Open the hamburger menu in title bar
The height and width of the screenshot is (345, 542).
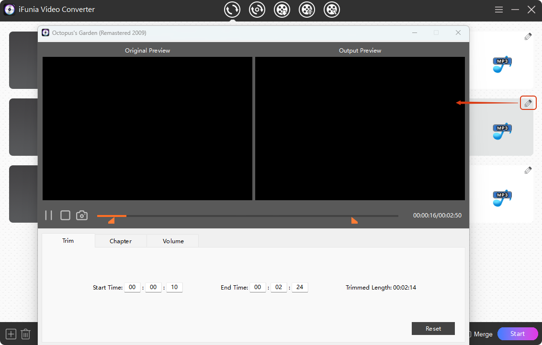point(499,10)
